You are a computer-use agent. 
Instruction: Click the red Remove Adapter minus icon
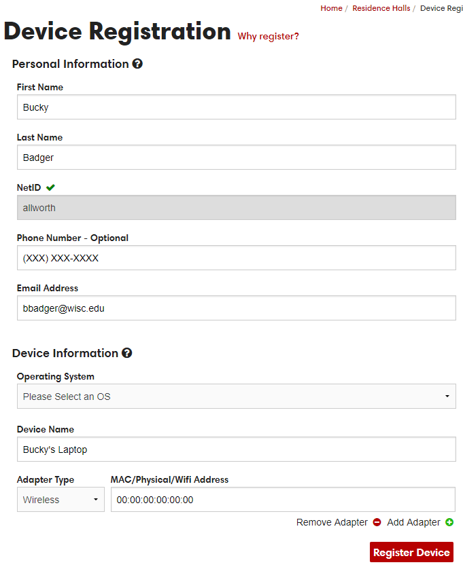[x=377, y=522]
